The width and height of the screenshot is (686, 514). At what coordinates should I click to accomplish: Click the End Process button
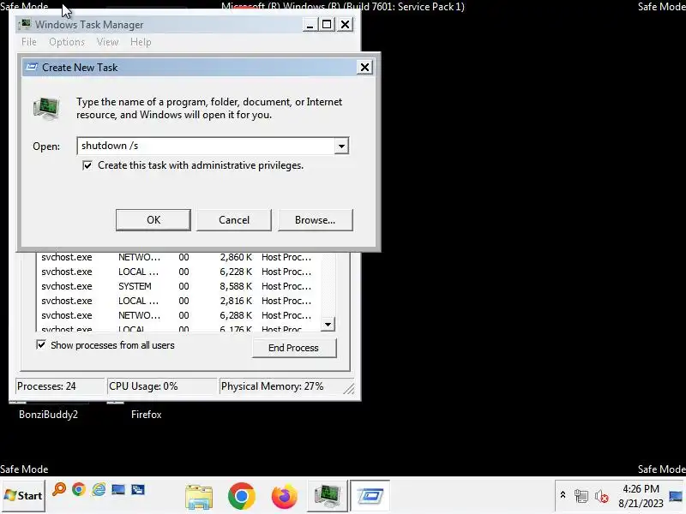click(x=293, y=348)
